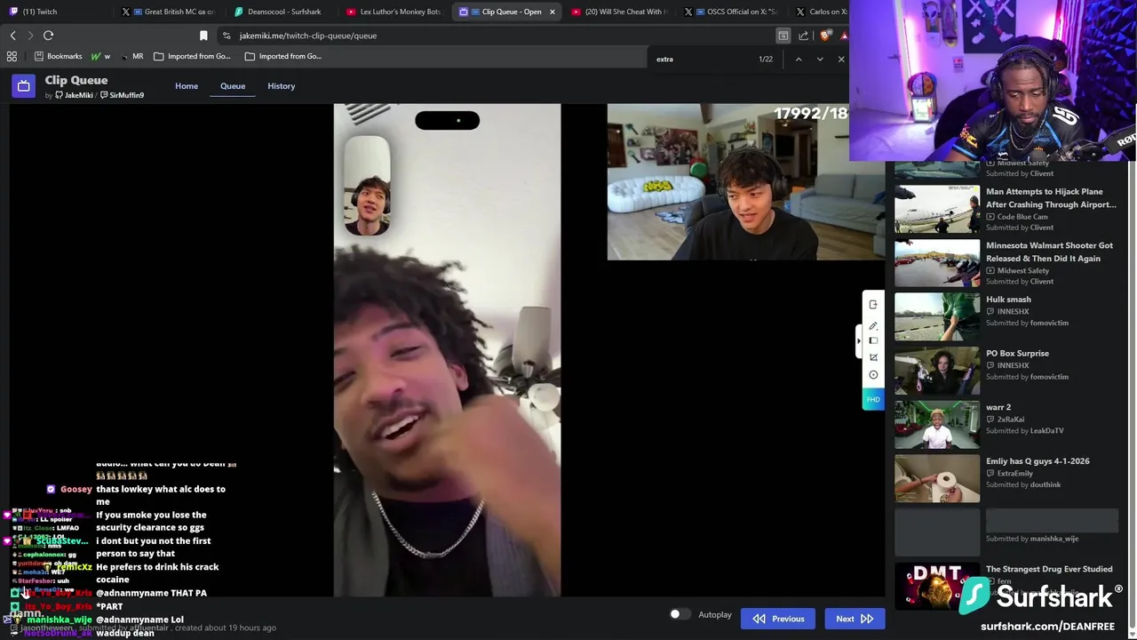Go back with the browser back arrow
The height and width of the screenshot is (640, 1137).
(12, 36)
